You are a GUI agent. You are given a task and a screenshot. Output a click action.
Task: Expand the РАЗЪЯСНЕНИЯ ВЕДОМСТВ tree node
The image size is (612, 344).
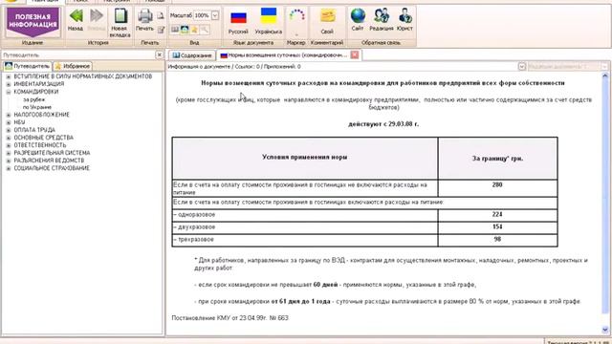coord(9,161)
